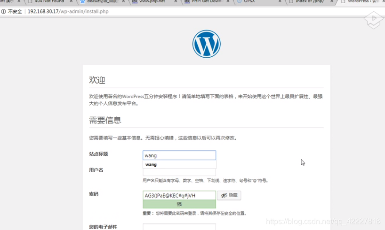Close the OPSX tab
This screenshot has width=385, height=230.
[280, 1]
